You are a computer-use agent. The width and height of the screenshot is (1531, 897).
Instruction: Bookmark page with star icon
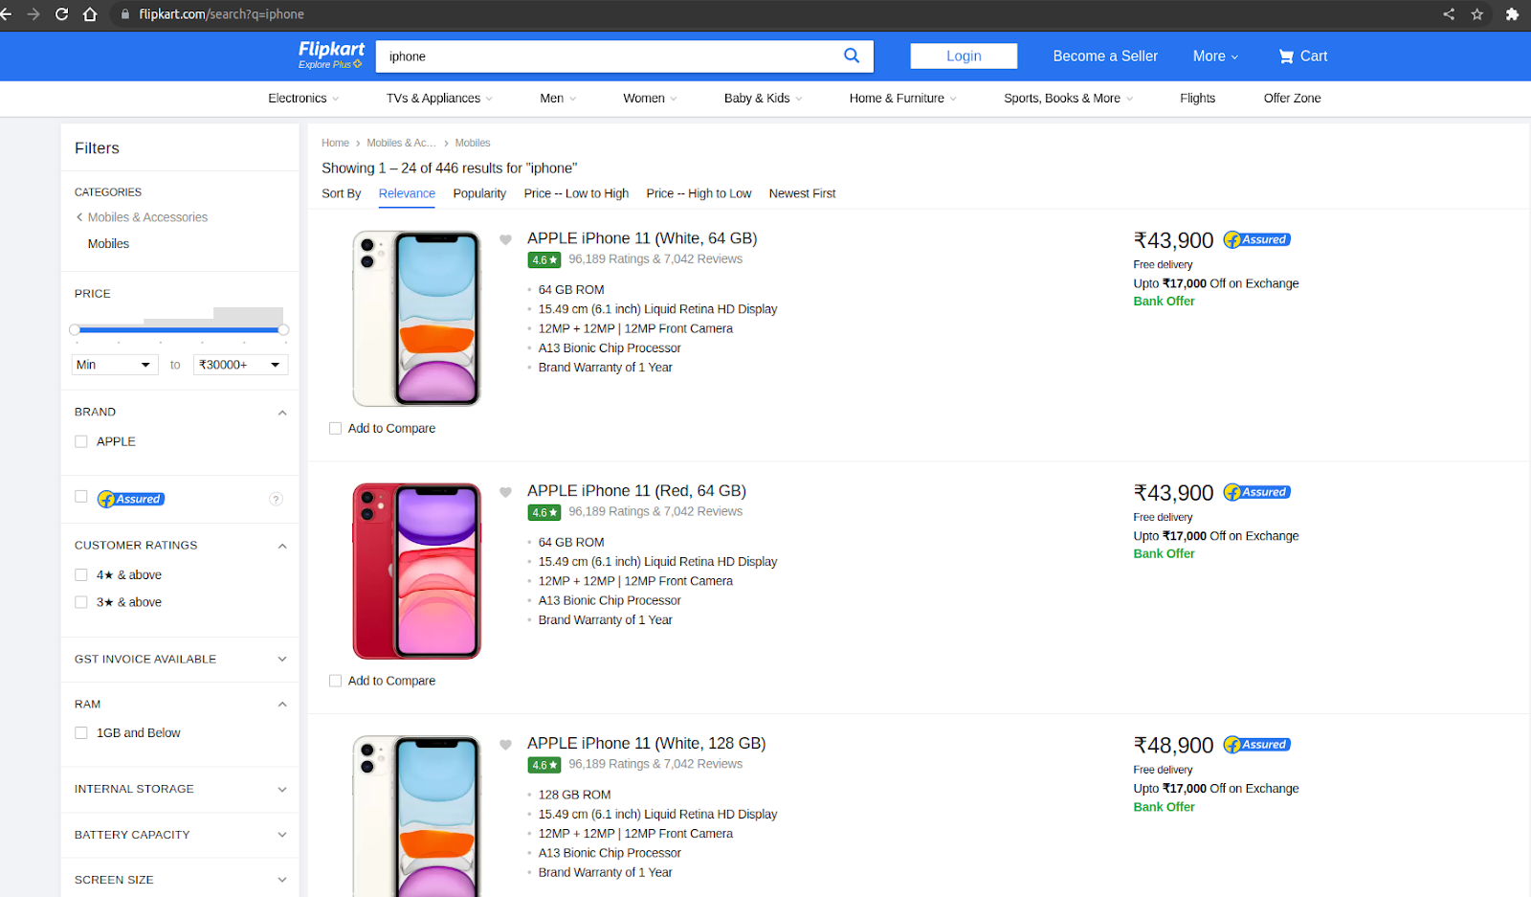1477,14
